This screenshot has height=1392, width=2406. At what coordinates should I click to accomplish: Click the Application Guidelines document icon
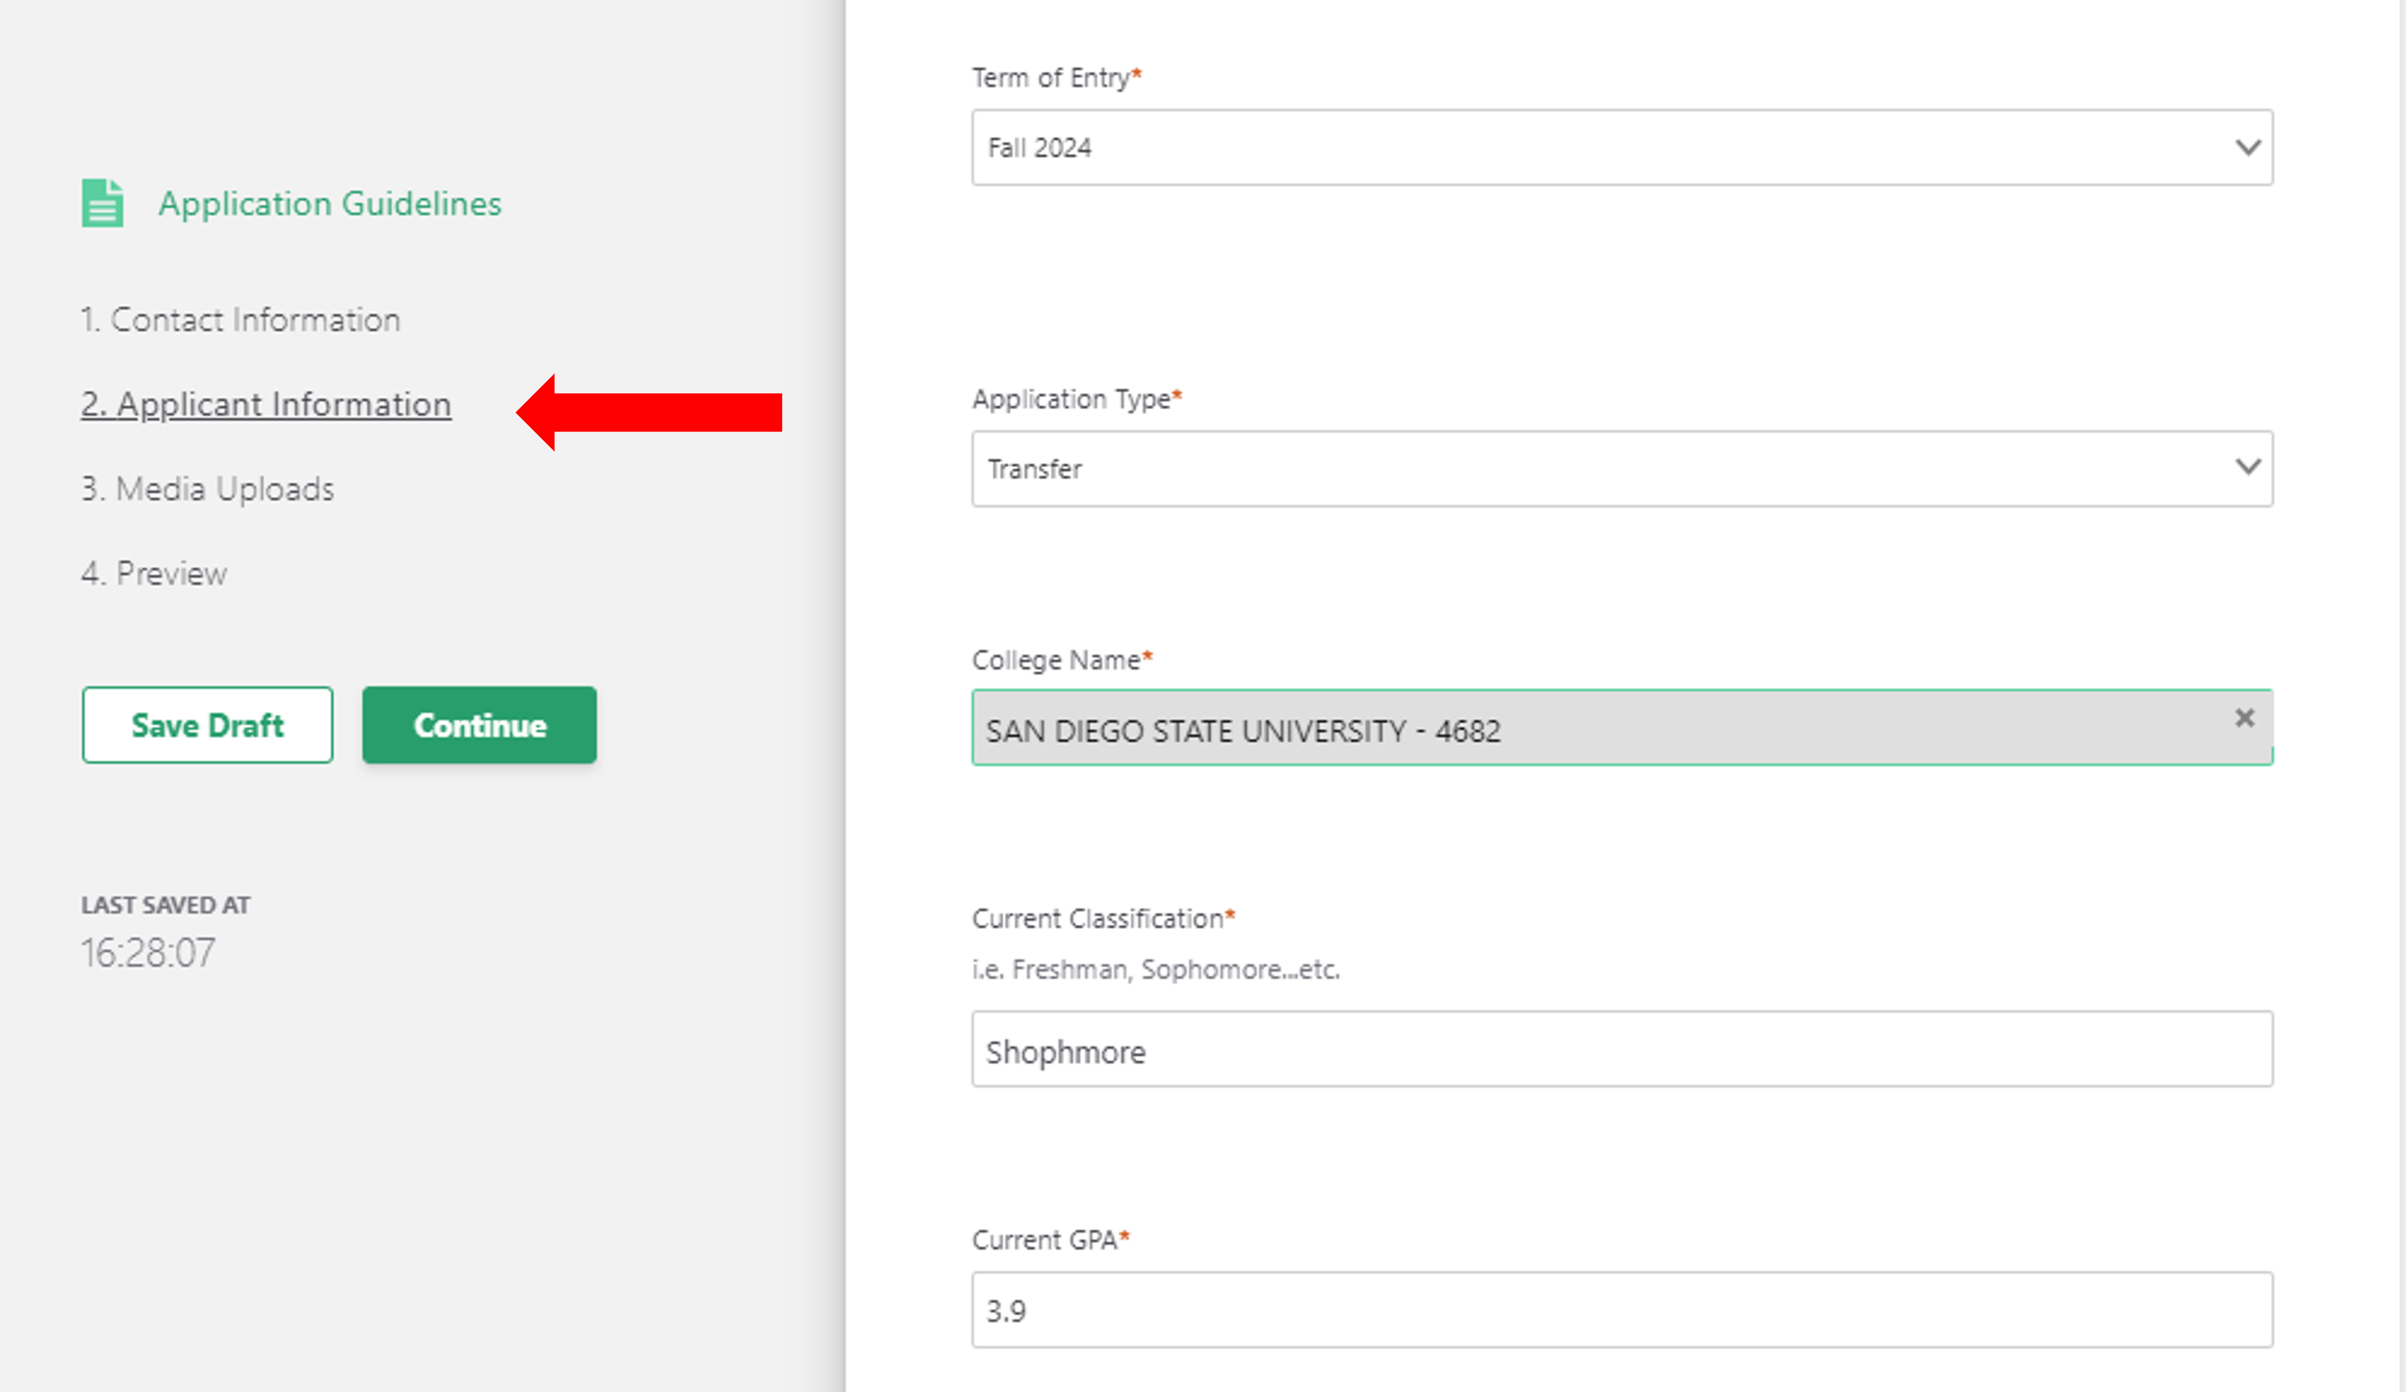tap(102, 203)
